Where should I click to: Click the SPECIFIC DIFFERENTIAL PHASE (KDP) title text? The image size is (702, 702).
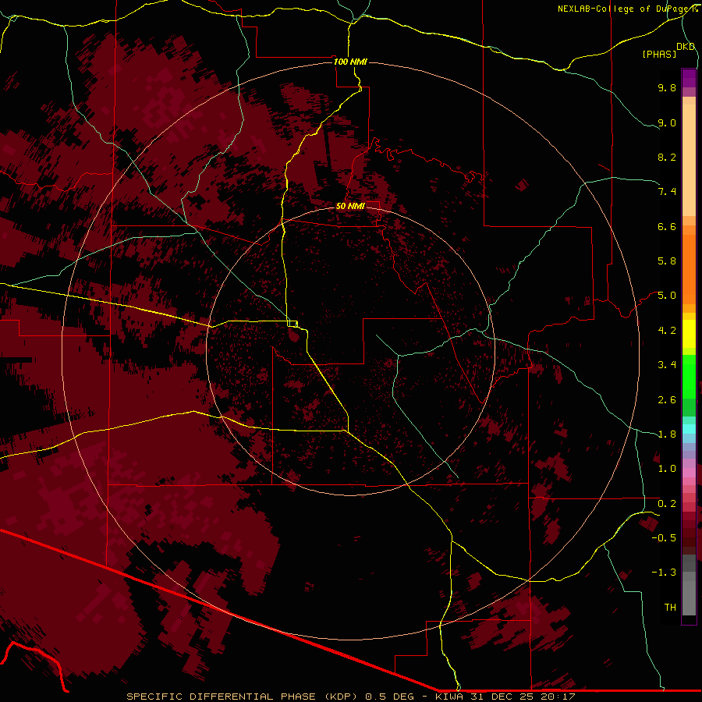coord(241,697)
